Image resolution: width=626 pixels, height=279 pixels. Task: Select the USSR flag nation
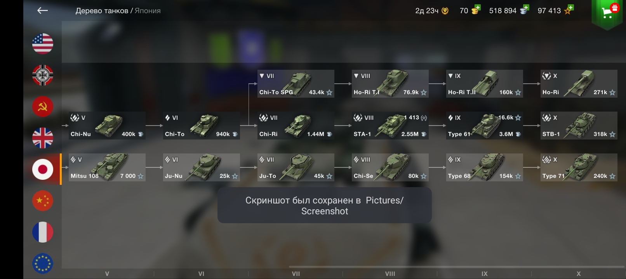[x=43, y=107]
